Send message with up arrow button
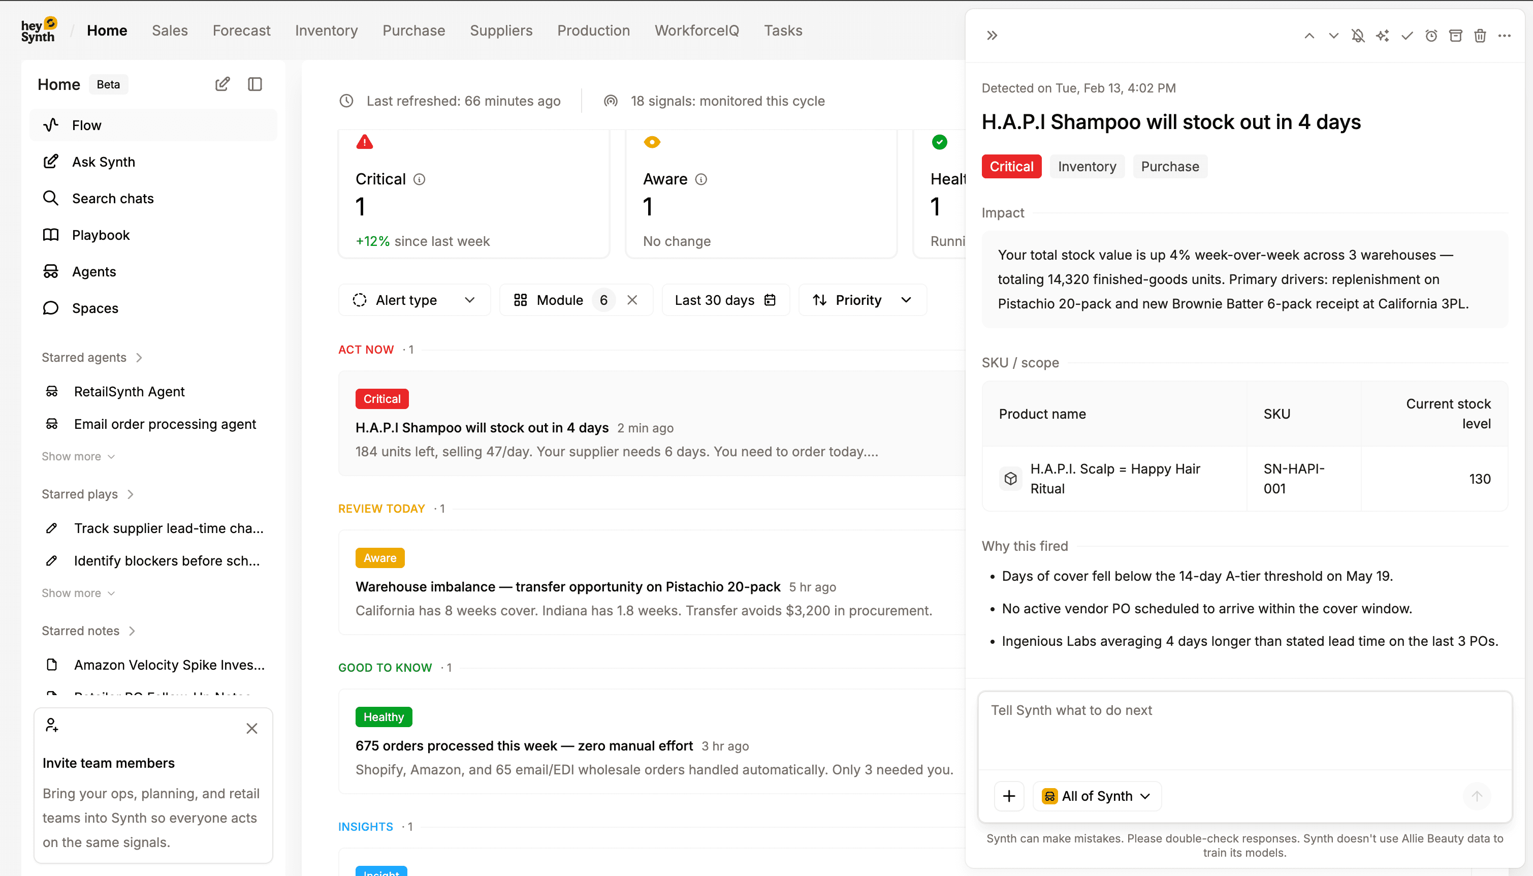1533x876 pixels. 1477,796
